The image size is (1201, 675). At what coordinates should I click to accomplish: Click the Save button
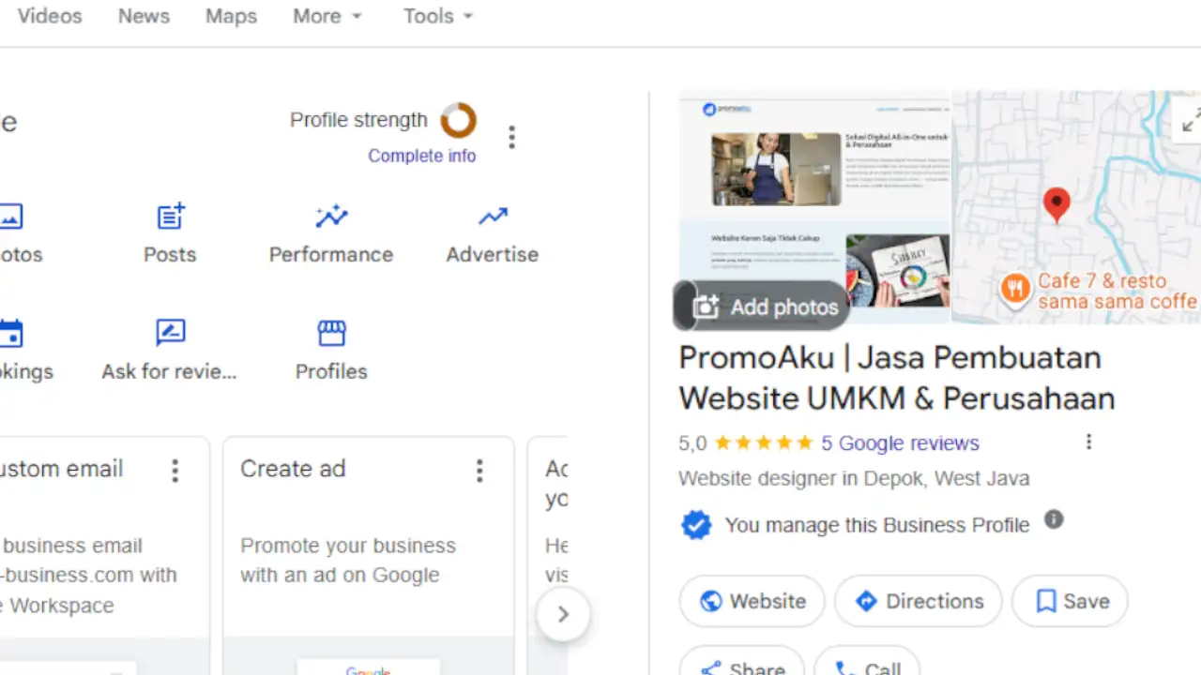pyautogui.click(x=1070, y=601)
